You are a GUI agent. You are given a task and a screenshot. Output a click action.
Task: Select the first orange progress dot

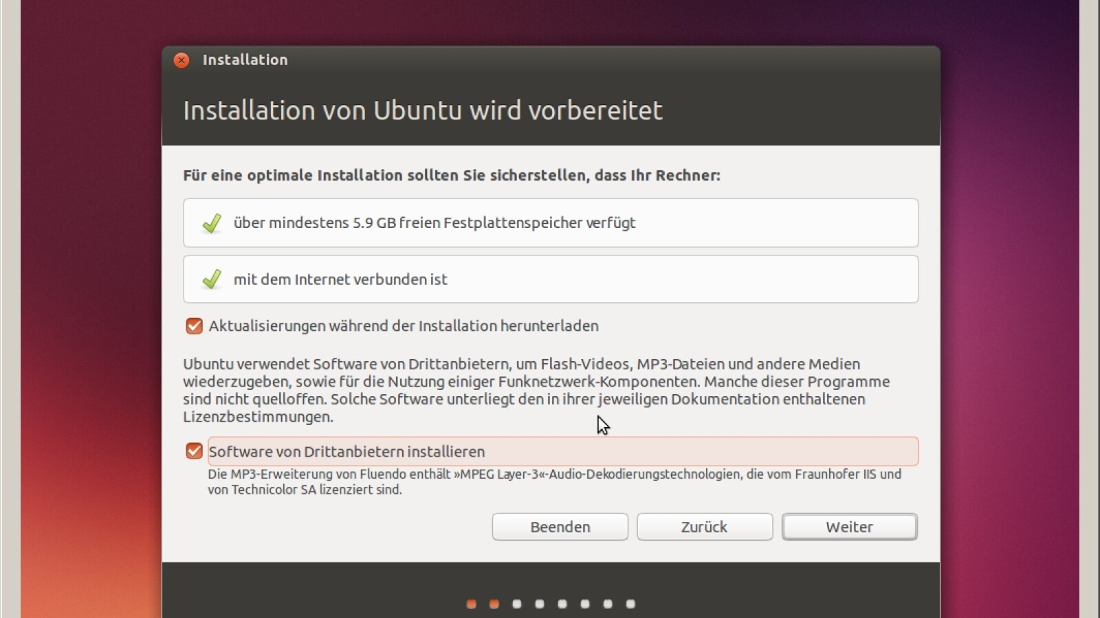coord(471,604)
